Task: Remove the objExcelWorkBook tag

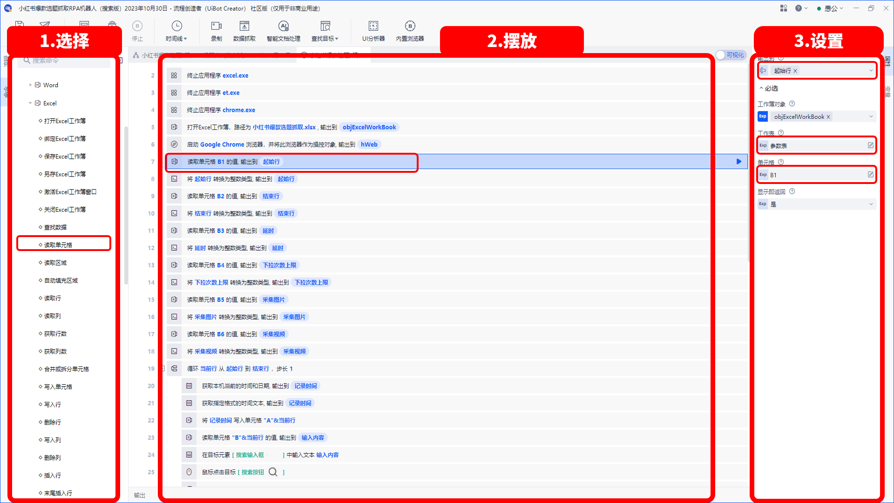Action: [828, 117]
